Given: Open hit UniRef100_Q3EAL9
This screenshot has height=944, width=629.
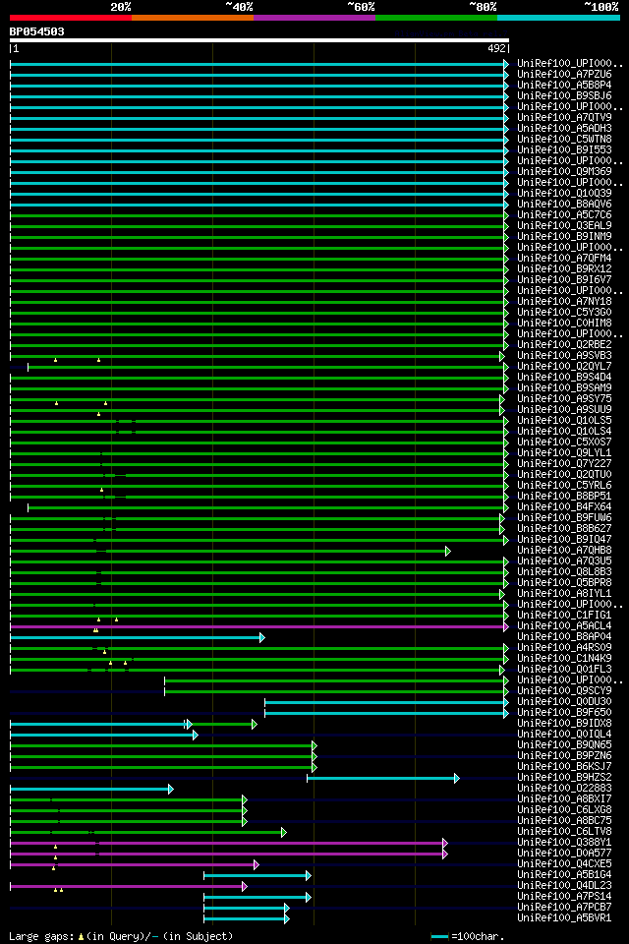Looking at the screenshot, I should tap(564, 226).
